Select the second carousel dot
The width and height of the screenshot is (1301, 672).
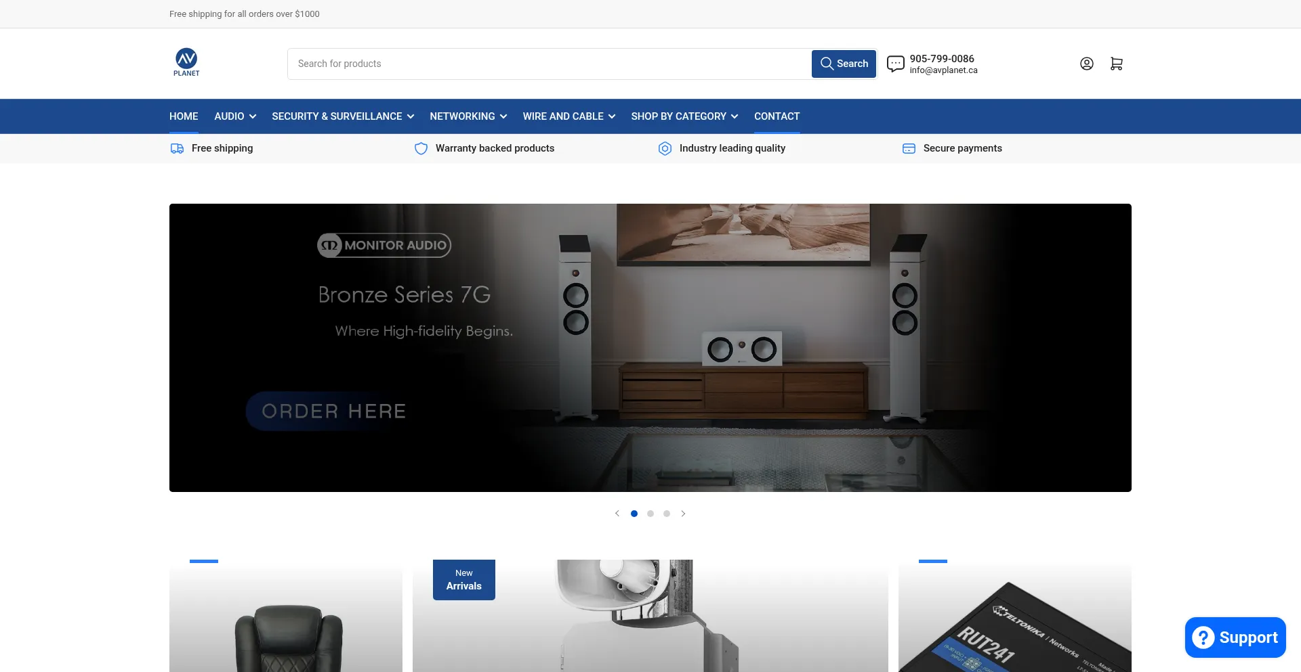coord(650,514)
